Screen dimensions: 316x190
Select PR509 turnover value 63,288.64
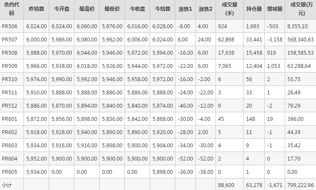click(299, 66)
